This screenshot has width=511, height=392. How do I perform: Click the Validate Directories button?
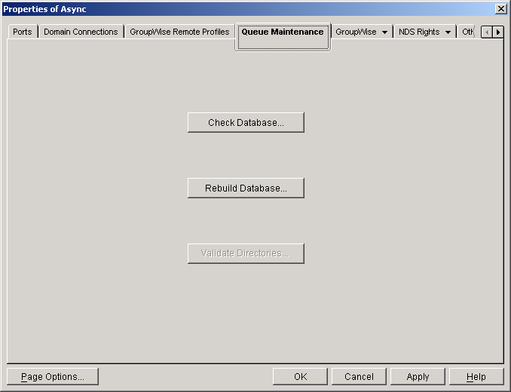246,253
